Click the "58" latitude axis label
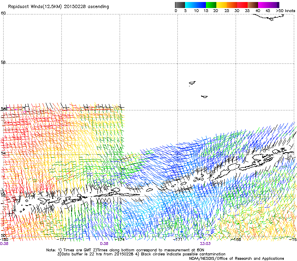Viewport: 297px width, 261px height. [3, 62]
